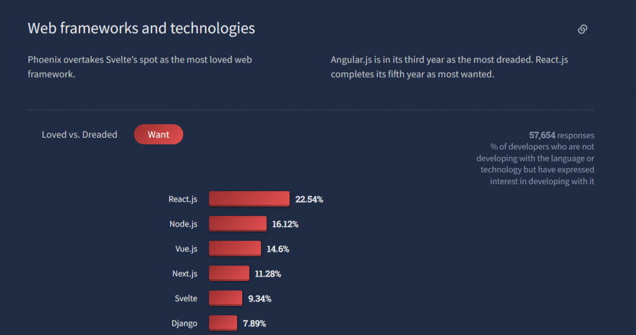Click the 57,654 responses count
Screen dimensions: 636x335
click(561, 135)
